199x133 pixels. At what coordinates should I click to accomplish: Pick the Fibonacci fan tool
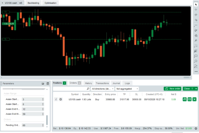(x=196, y=51)
